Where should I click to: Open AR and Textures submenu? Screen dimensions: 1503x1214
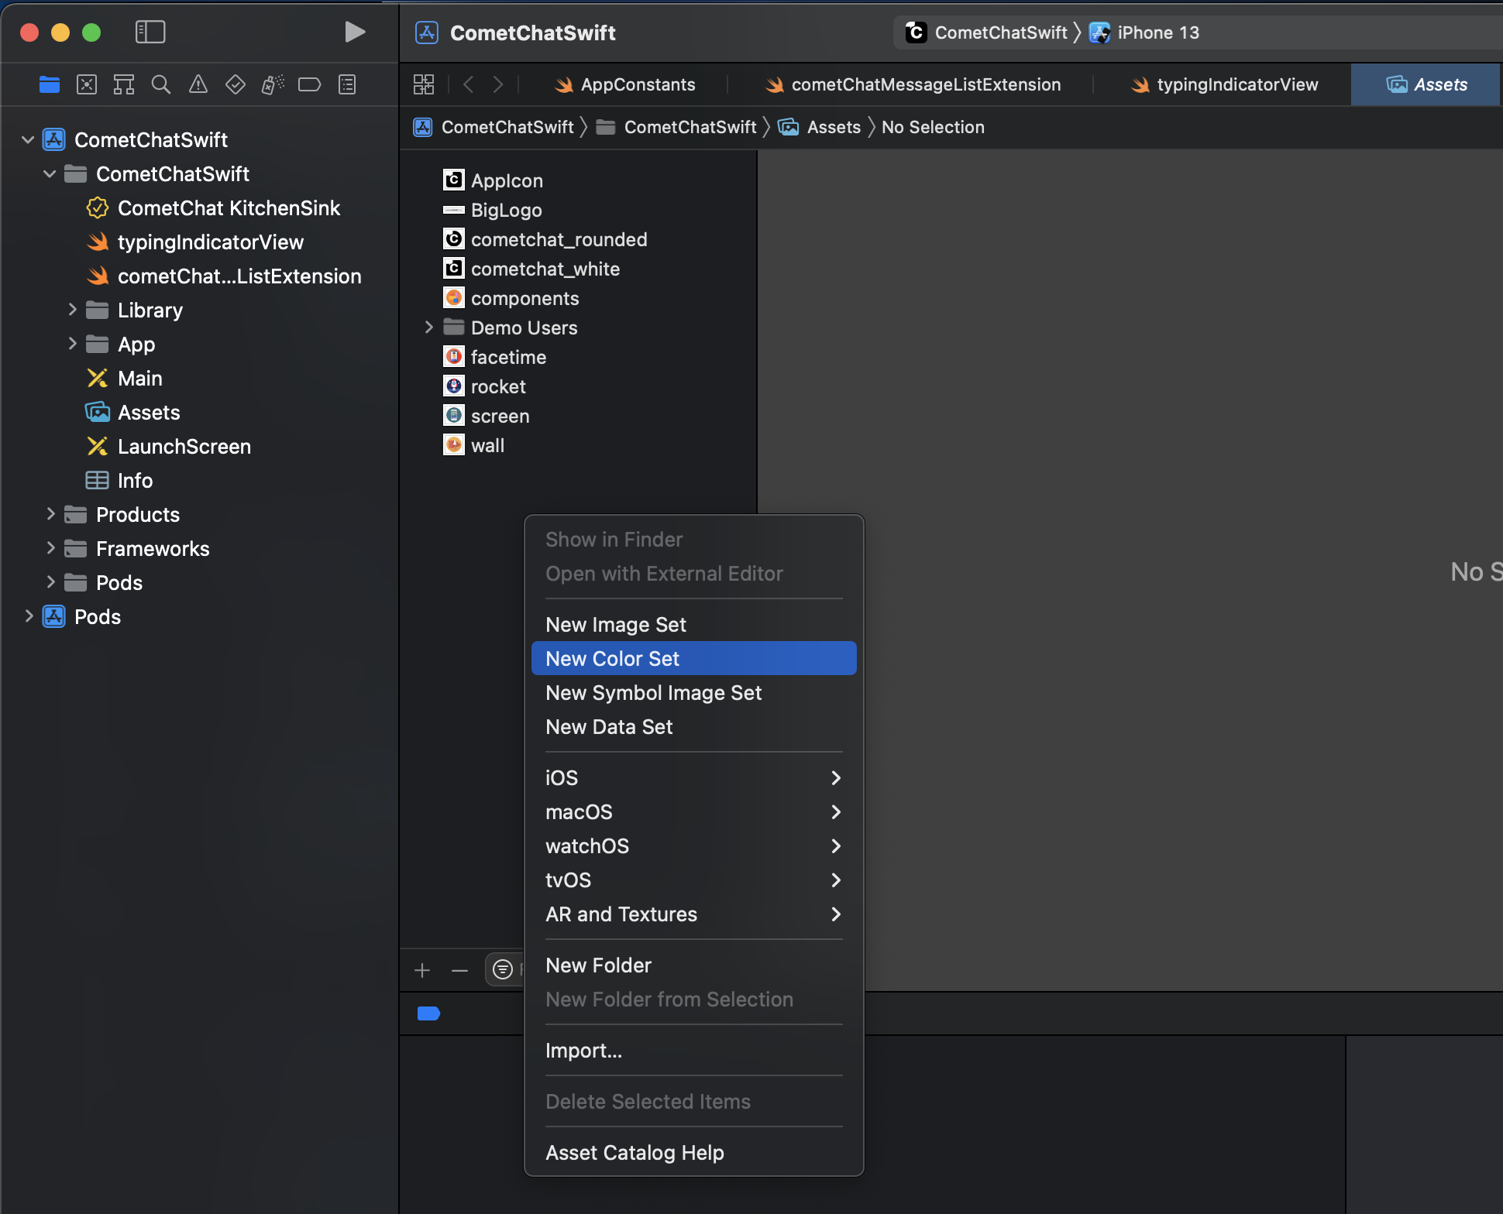(693, 914)
